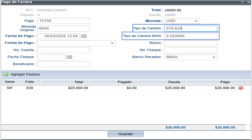Click the green Agregar Factura plus icon
Viewport: 252px width, 140px height.
tap(6, 74)
